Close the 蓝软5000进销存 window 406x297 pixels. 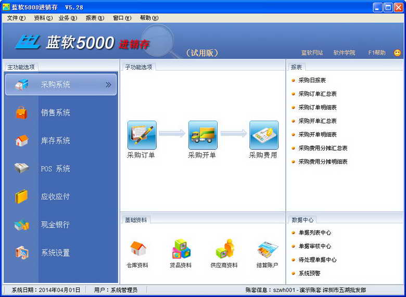(398, 7)
